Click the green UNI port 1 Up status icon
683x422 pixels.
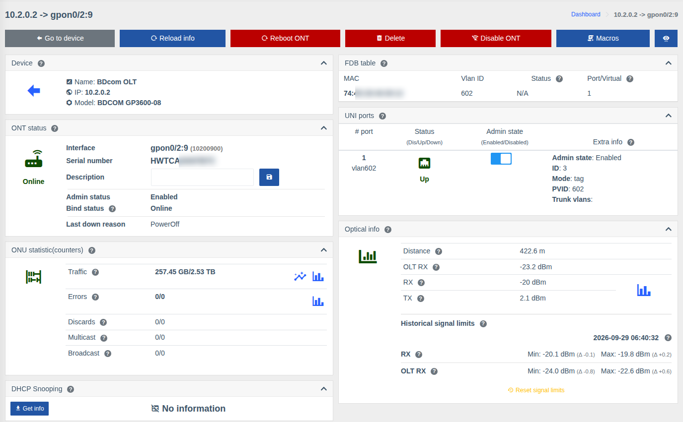click(x=424, y=163)
